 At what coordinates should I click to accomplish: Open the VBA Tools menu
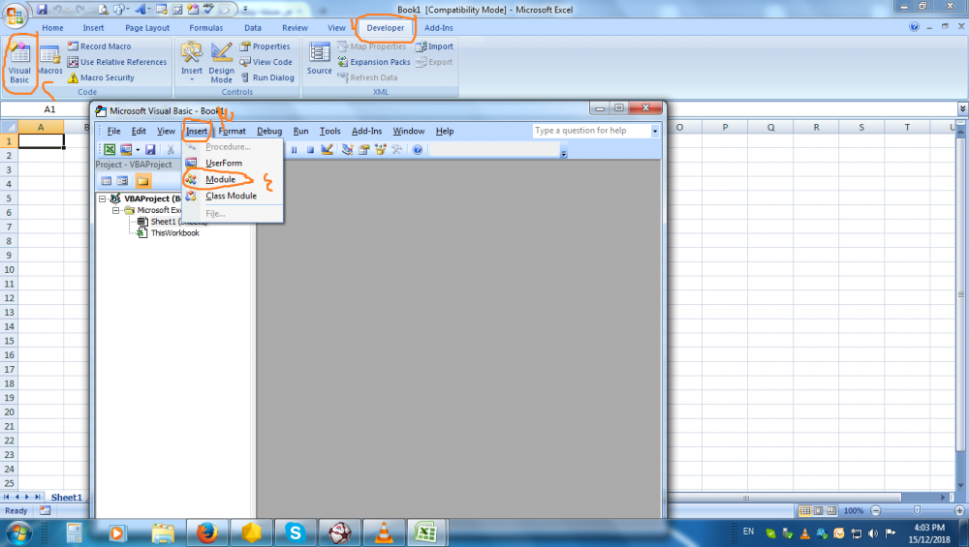coord(329,131)
